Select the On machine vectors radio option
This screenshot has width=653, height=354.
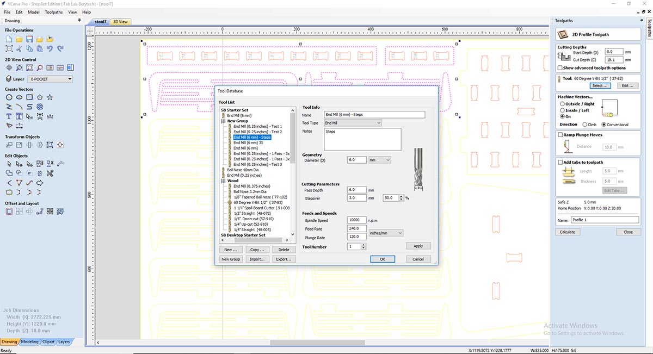(562, 116)
